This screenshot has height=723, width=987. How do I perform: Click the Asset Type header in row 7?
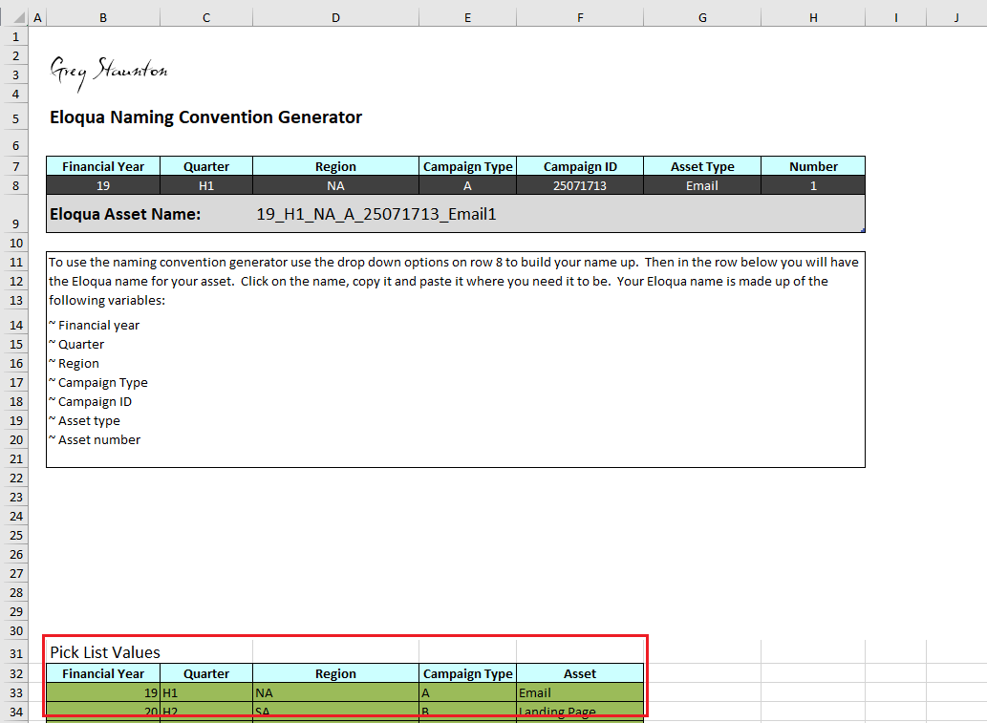702,167
